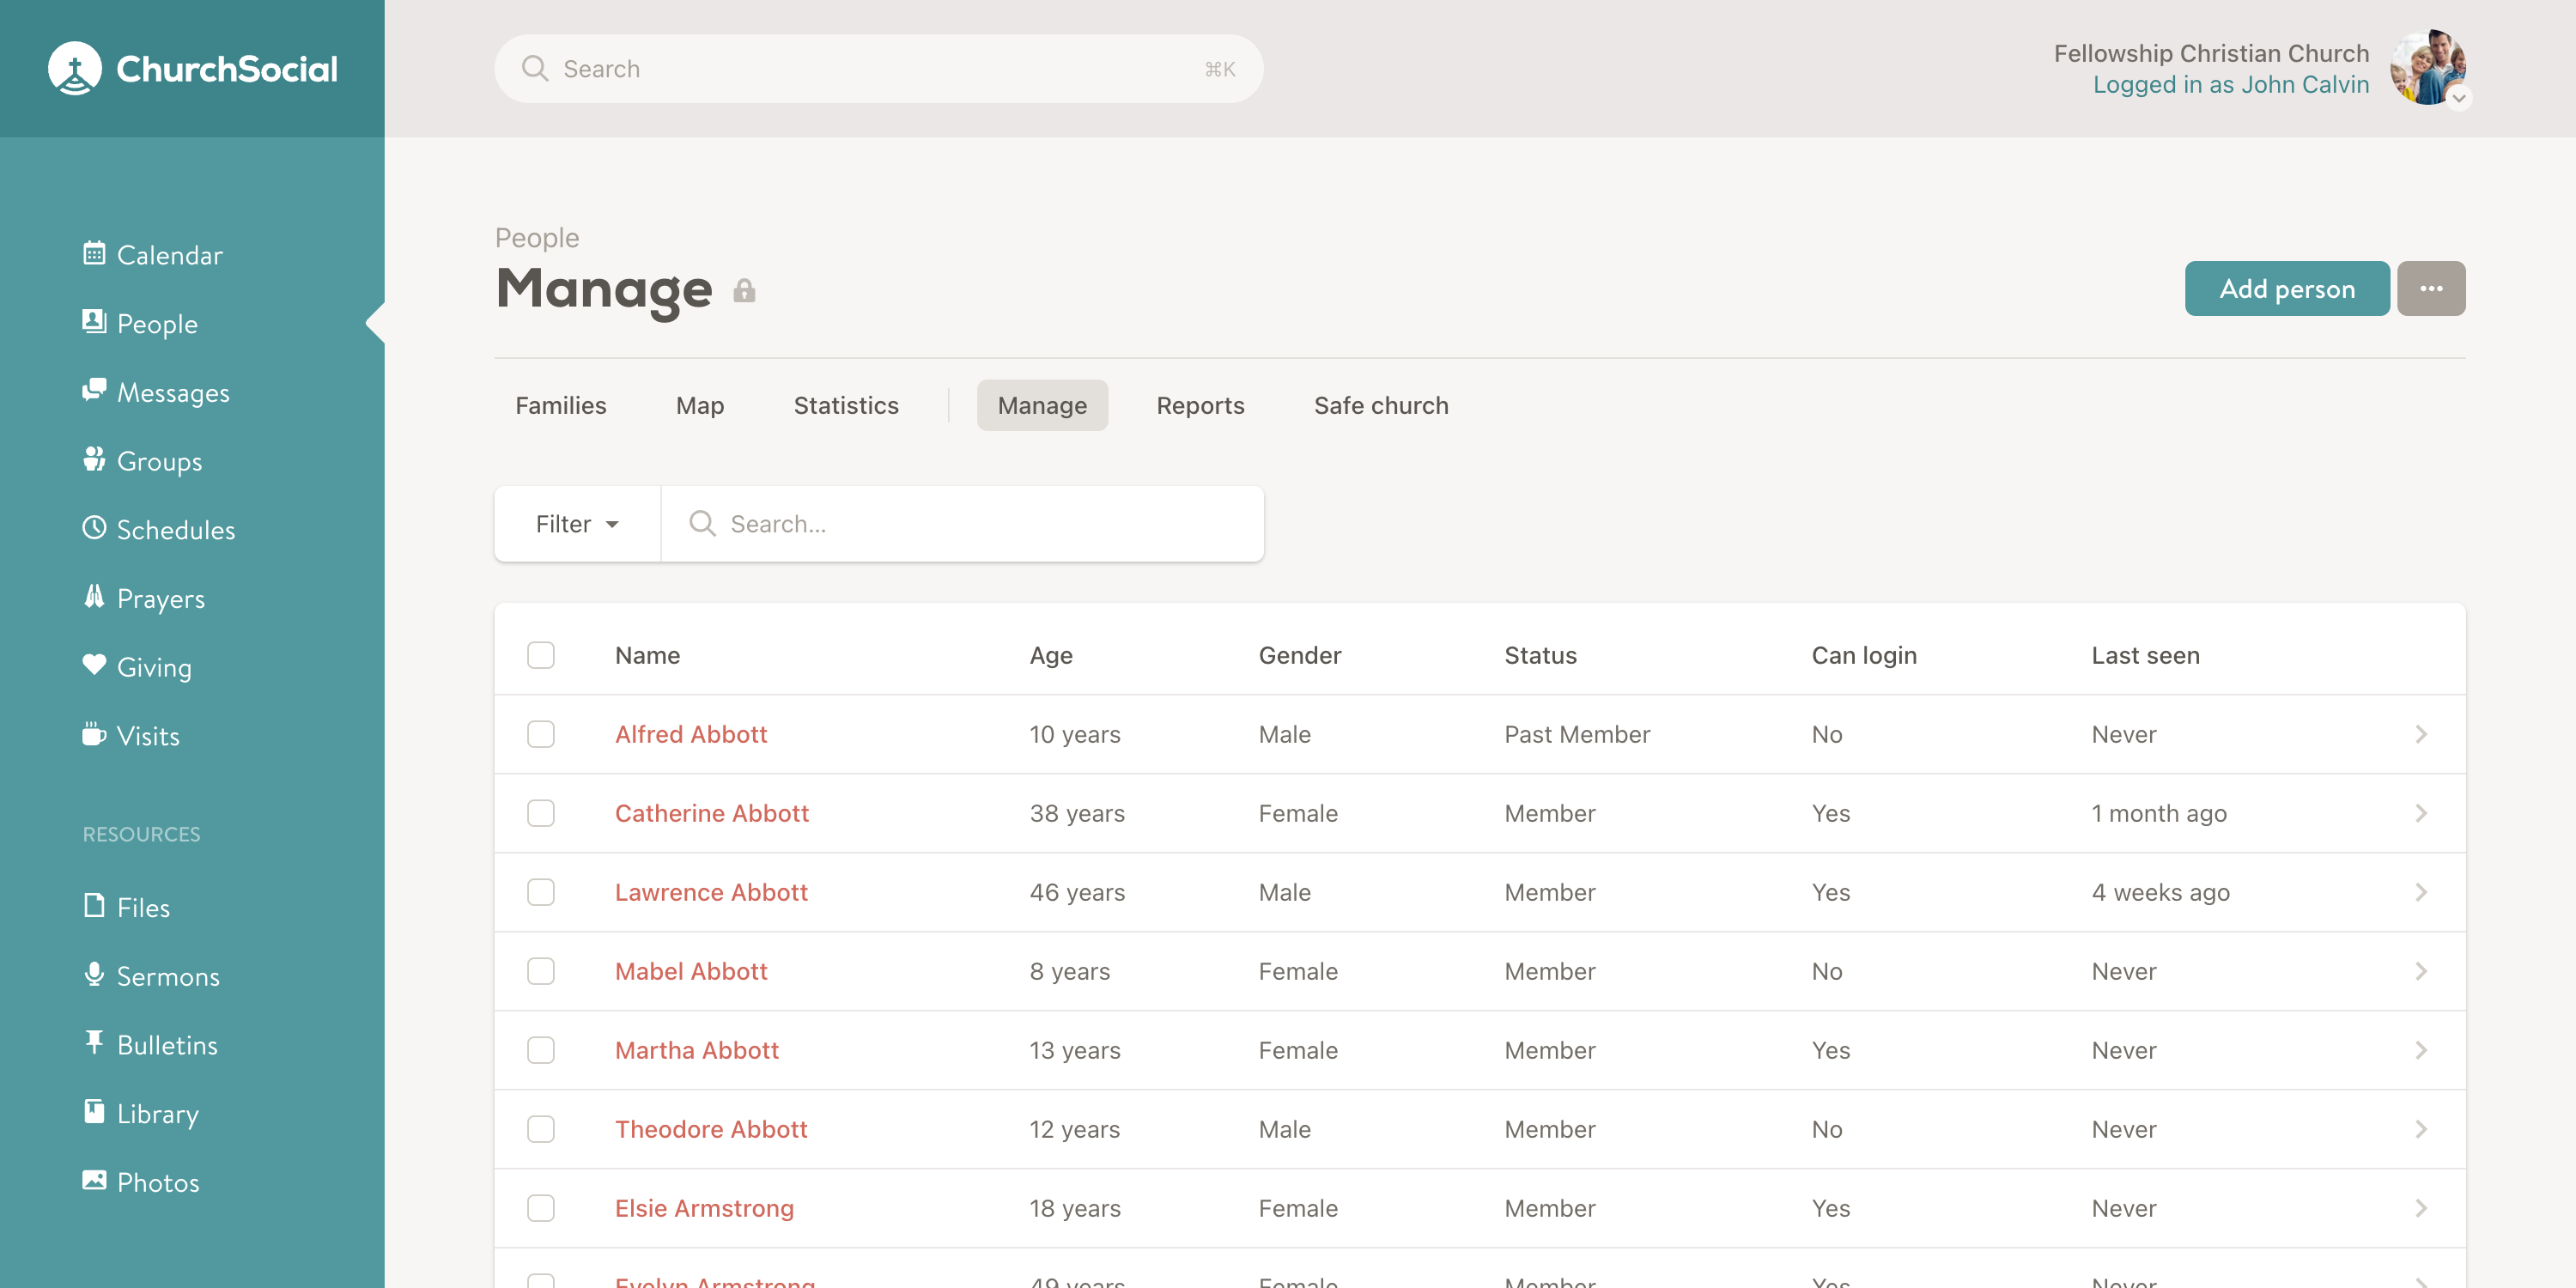This screenshot has width=2576, height=1288.
Task: Click the Gender column header
Action: [1300, 655]
